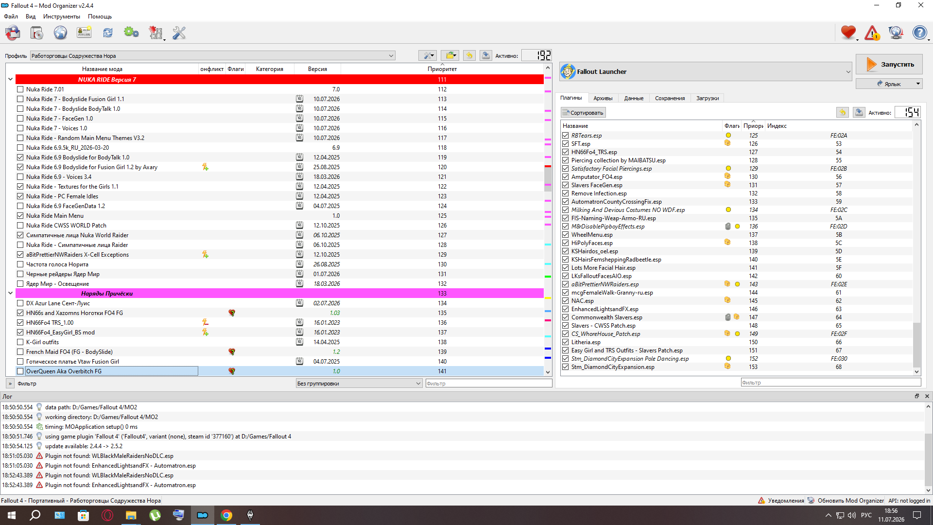Collapse the NUKA RIDE Версия 7 separator
Screen dimensions: 933x525
coord(10,79)
